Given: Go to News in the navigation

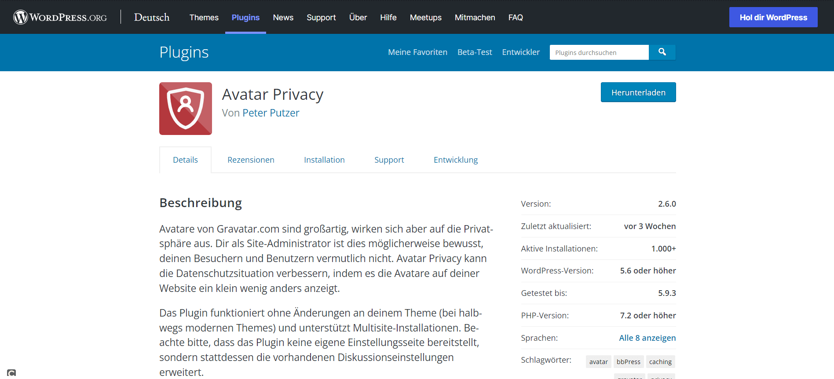Looking at the screenshot, I should [x=283, y=17].
